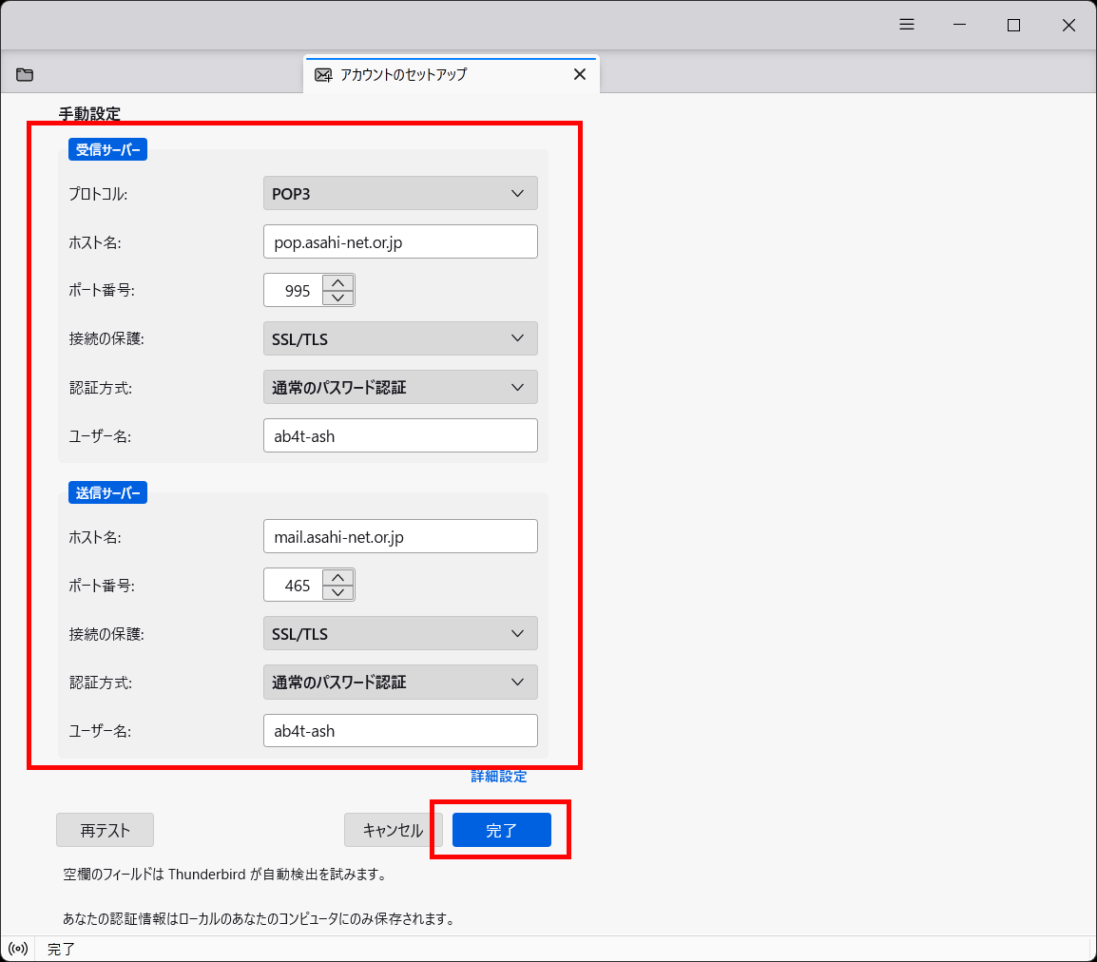
Task: Close the アカウントのセットアップ tab
Action: click(x=579, y=74)
